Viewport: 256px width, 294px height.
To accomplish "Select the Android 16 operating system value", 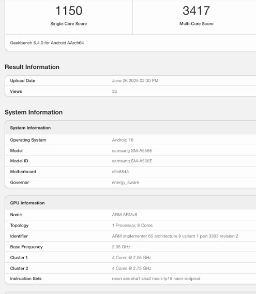I will tap(123, 140).
